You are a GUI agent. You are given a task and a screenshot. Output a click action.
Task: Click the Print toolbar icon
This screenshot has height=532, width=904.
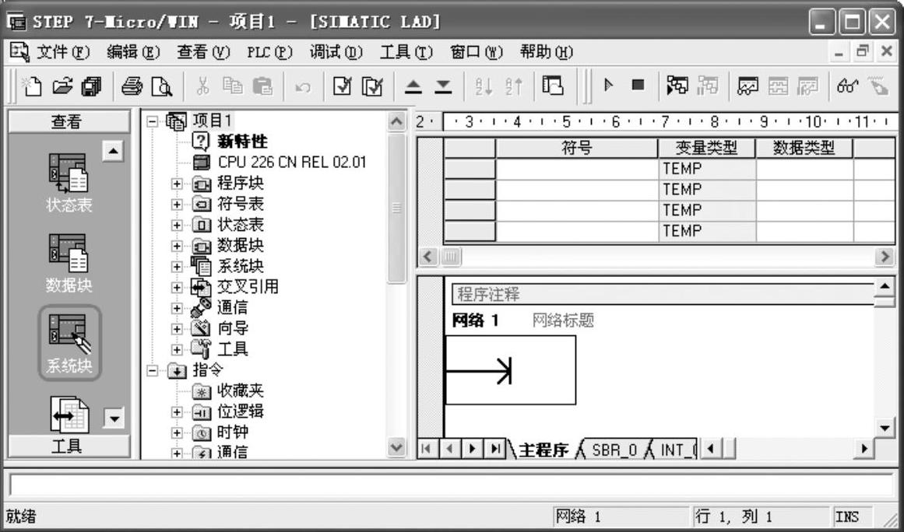coord(132,86)
